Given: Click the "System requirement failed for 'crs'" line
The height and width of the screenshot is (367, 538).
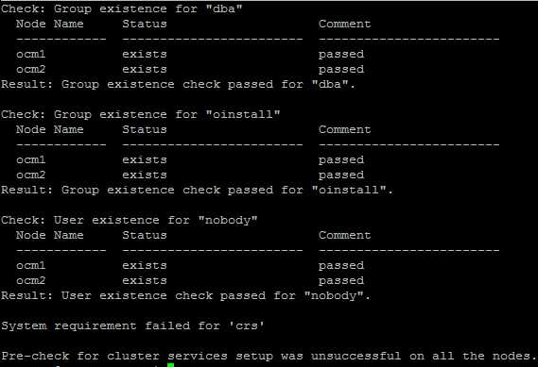Looking at the screenshot, I should coord(132,325).
